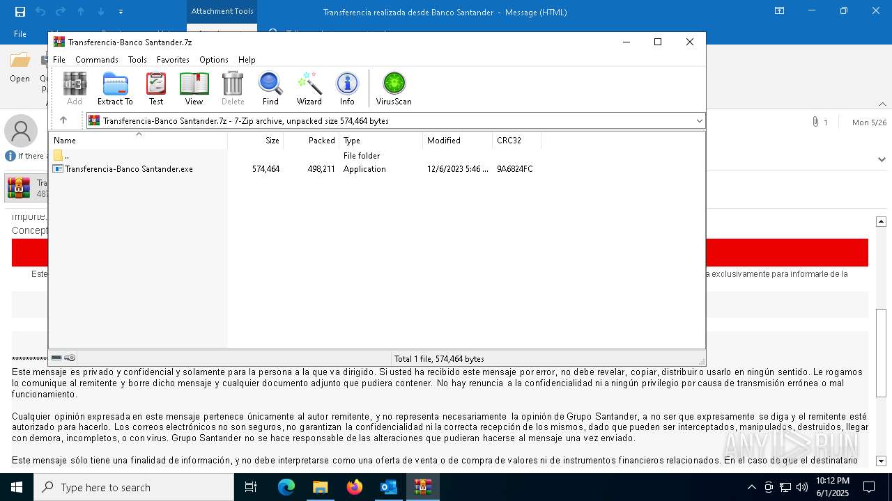
Task: Open Task View on the taskbar
Action: [251, 487]
